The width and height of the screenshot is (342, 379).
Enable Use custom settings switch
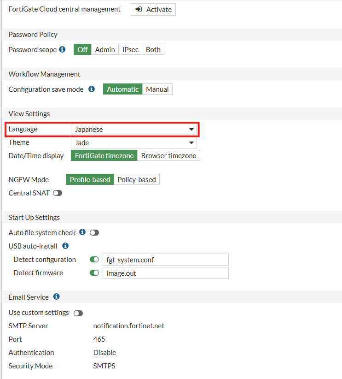pyautogui.click(x=78, y=313)
